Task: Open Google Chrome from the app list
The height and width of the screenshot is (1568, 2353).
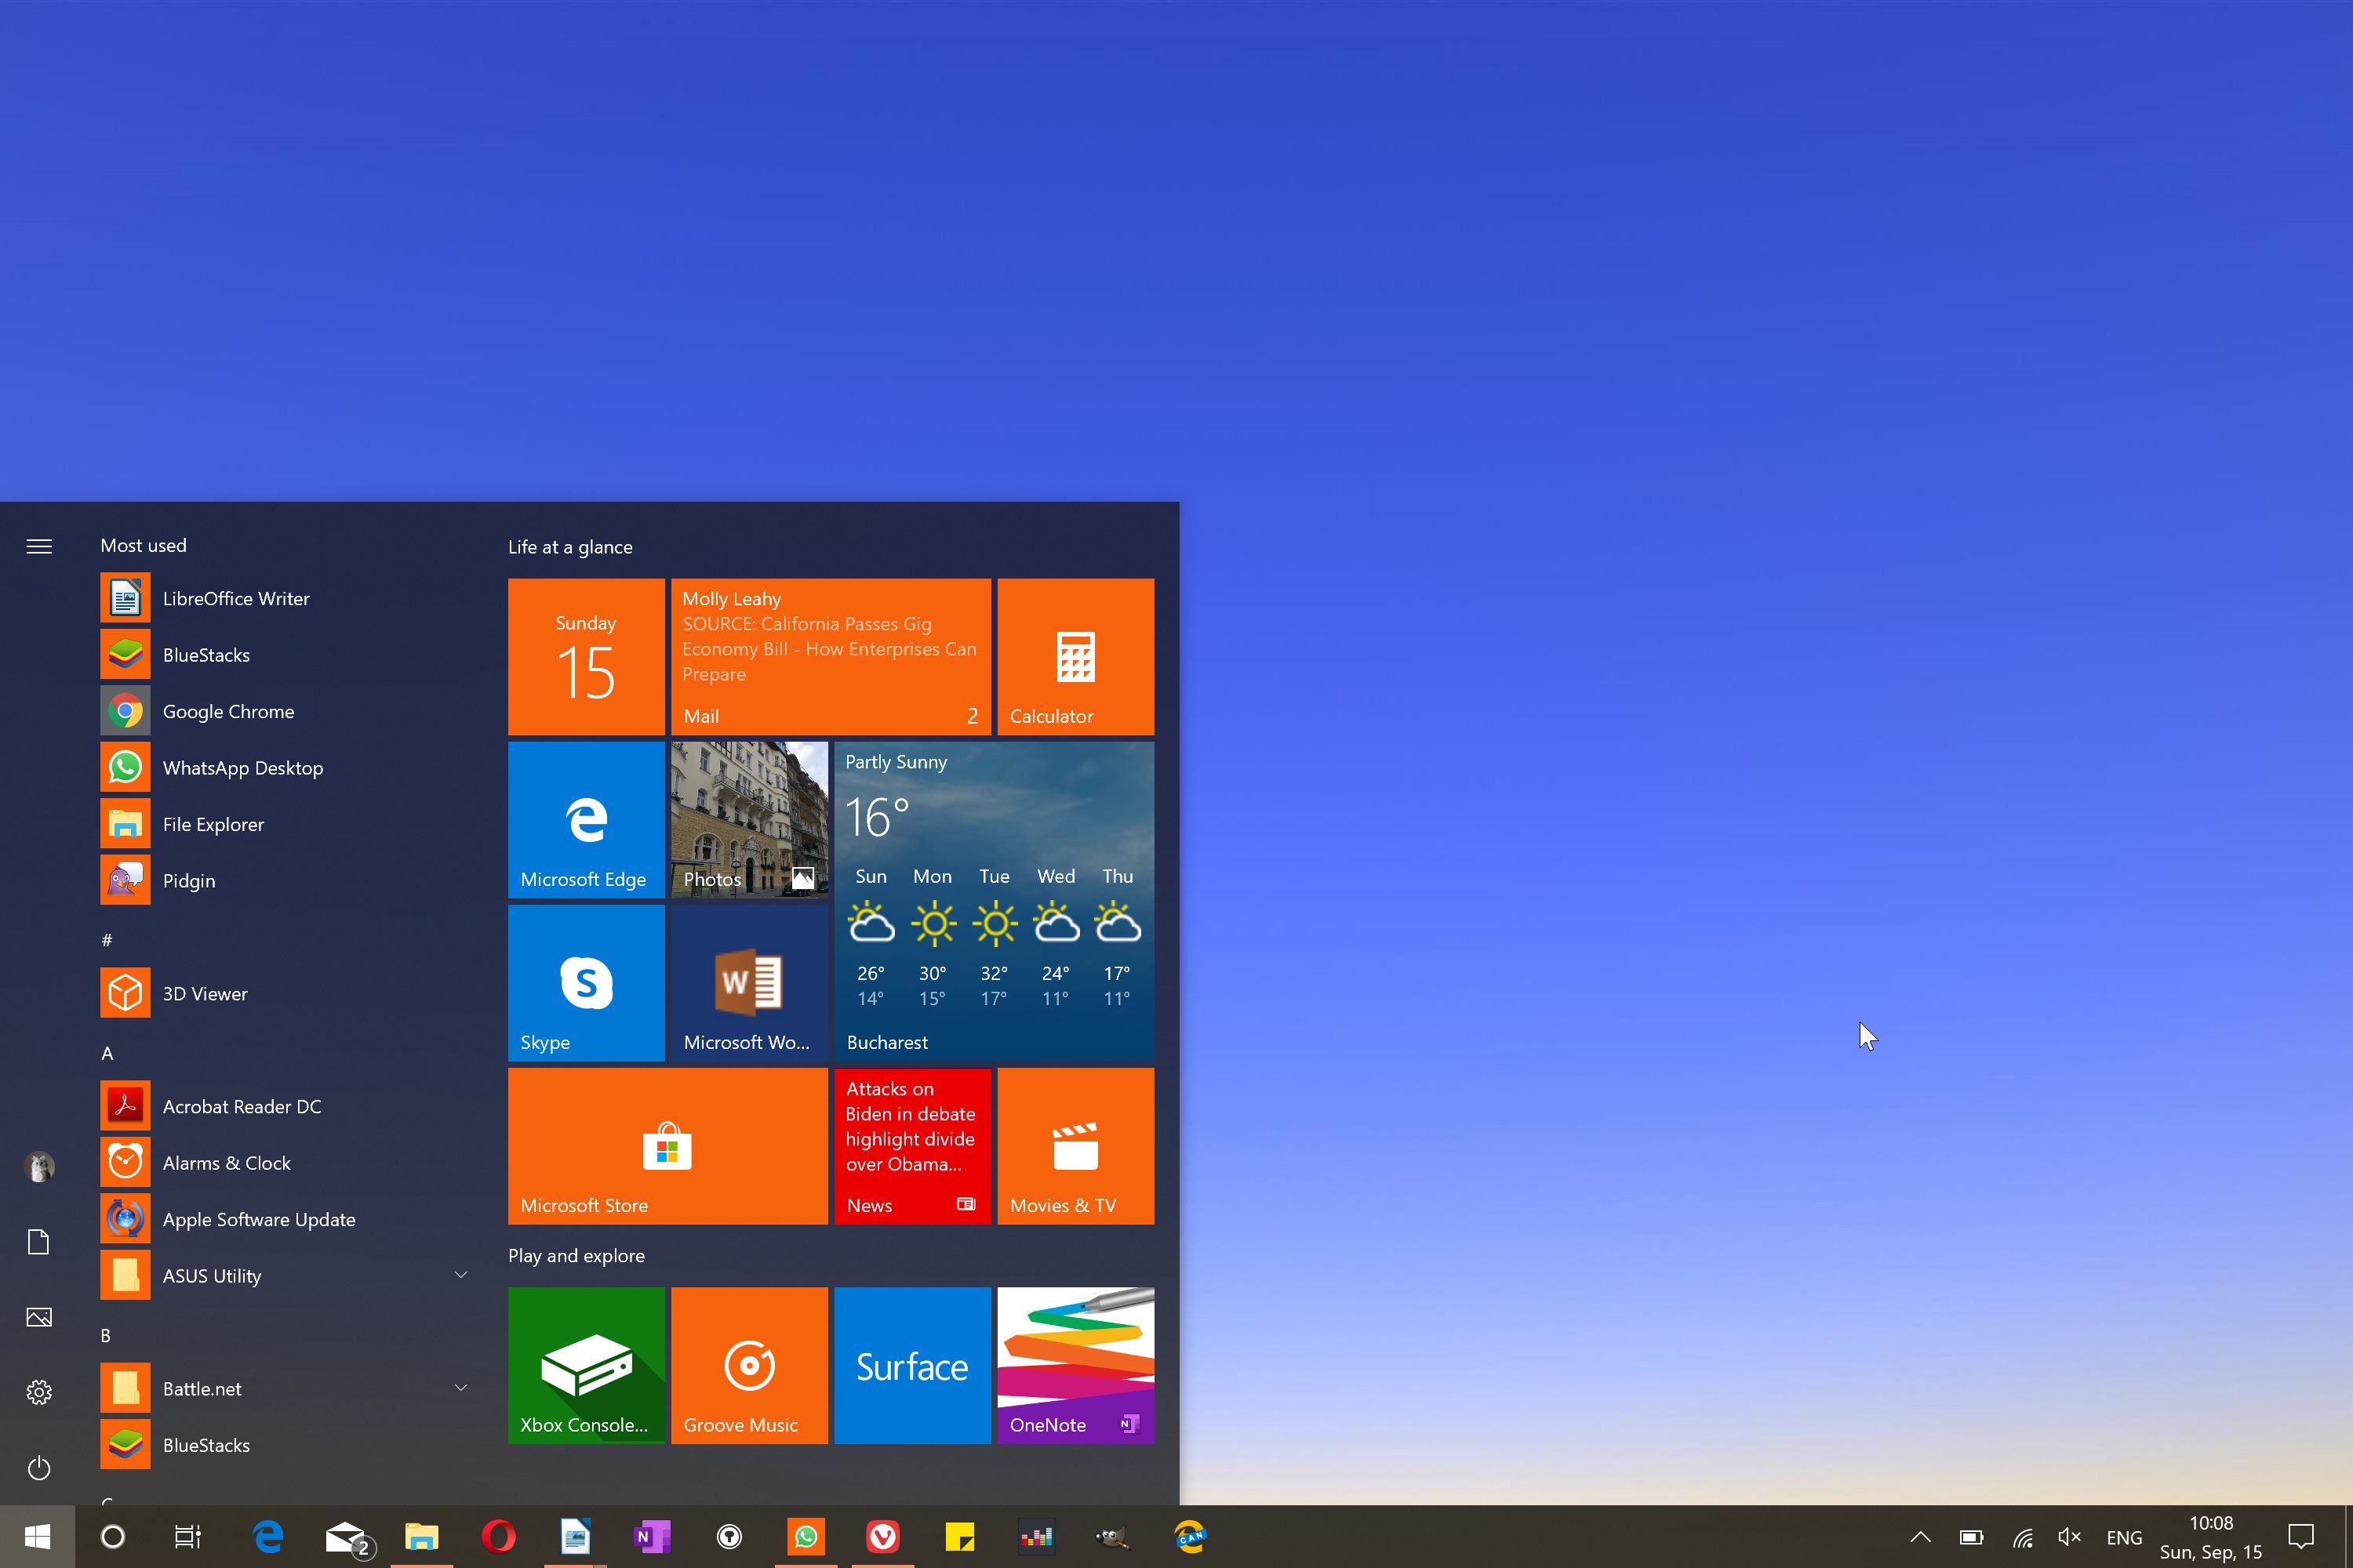Action: pyautogui.click(x=286, y=711)
